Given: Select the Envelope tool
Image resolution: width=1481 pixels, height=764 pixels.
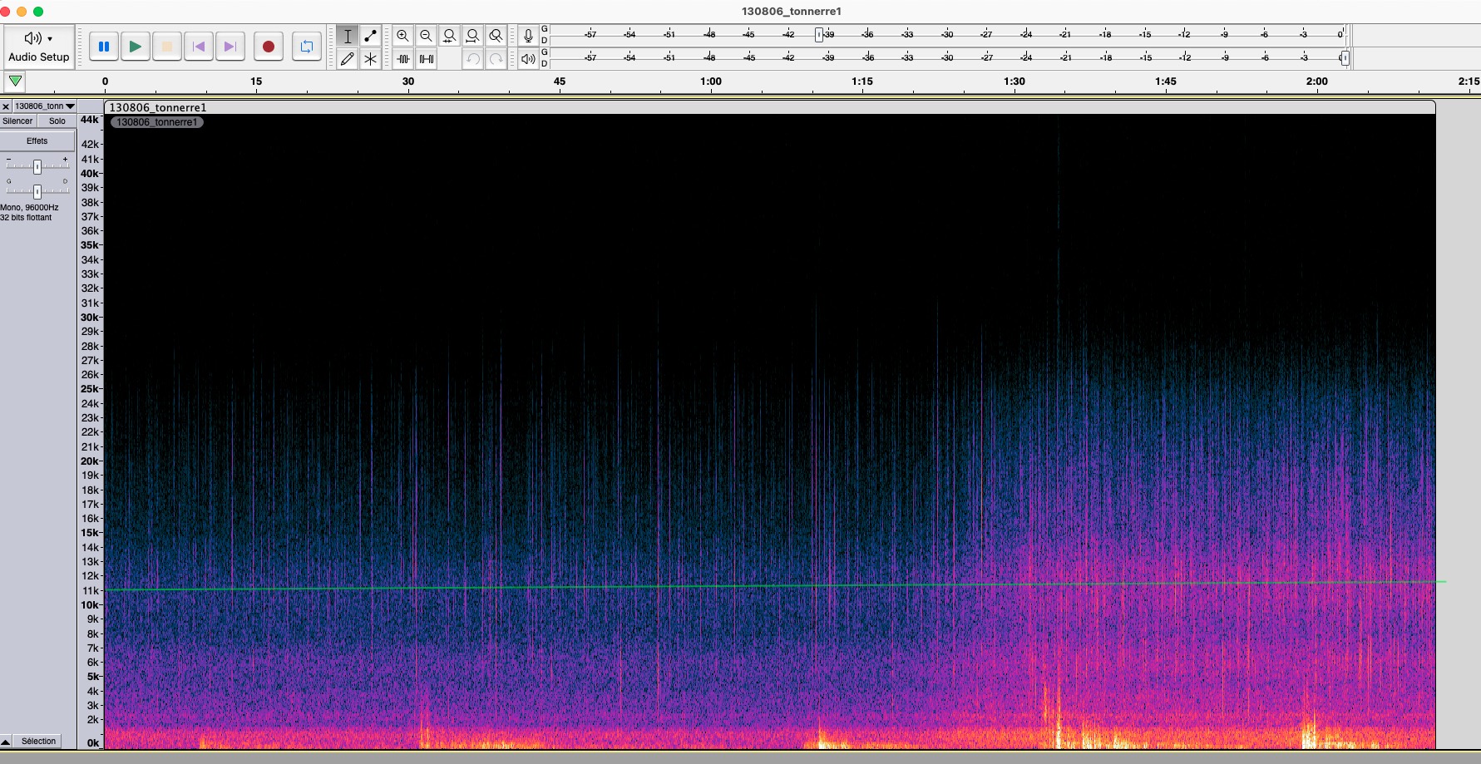Looking at the screenshot, I should tap(371, 36).
